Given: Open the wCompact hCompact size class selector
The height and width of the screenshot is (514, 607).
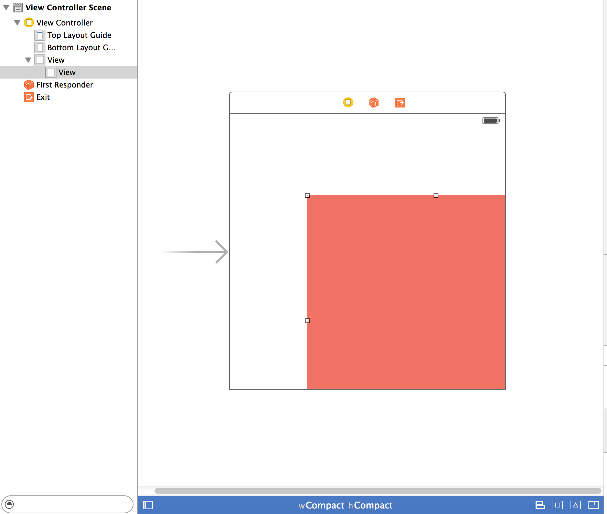Looking at the screenshot, I should tap(345, 505).
